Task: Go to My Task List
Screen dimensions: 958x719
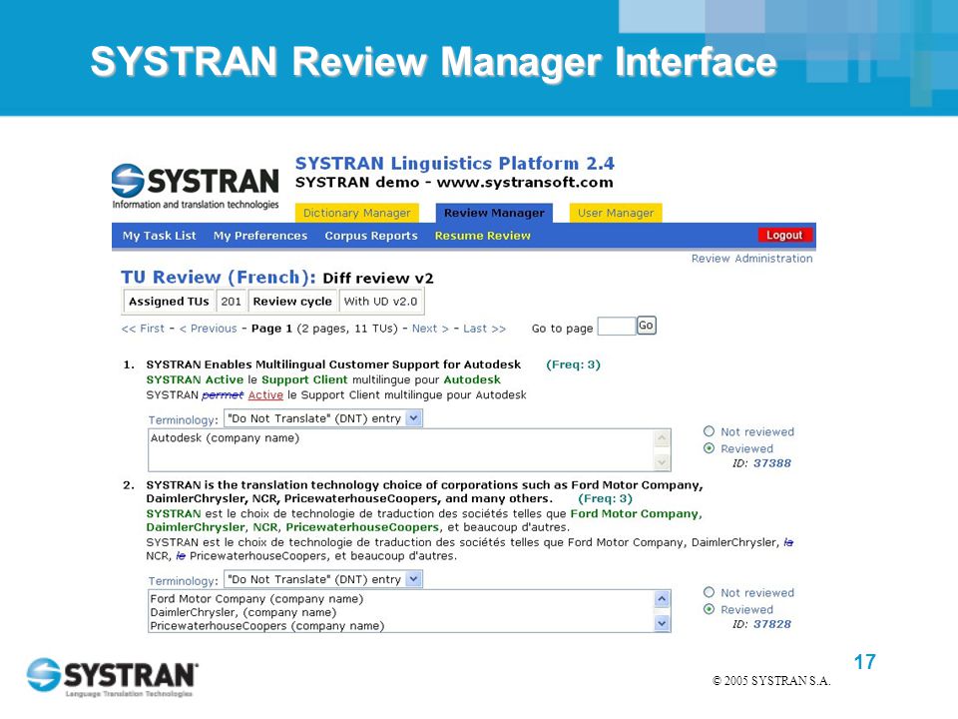Action: pyautogui.click(x=159, y=236)
